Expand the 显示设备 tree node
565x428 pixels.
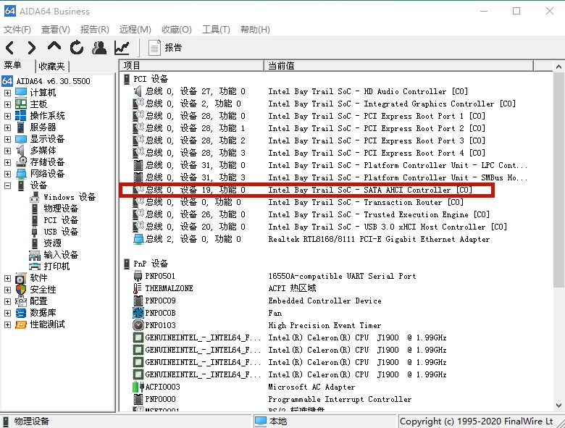(x=7, y=139)
